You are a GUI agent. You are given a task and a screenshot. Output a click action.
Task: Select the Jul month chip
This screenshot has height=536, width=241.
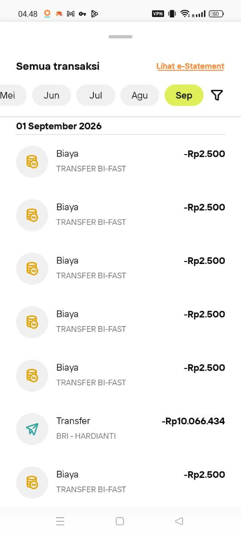pyautogui.click(x=96, y=95)
